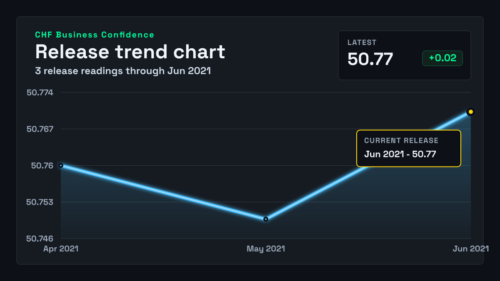Screen dimensions: 500x281
Task: Click the 50.746 y-axis label
Action: (x=40, y=239)
